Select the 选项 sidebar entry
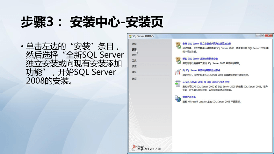Screen dimensions: 274x154 click(x=134, y=79)
